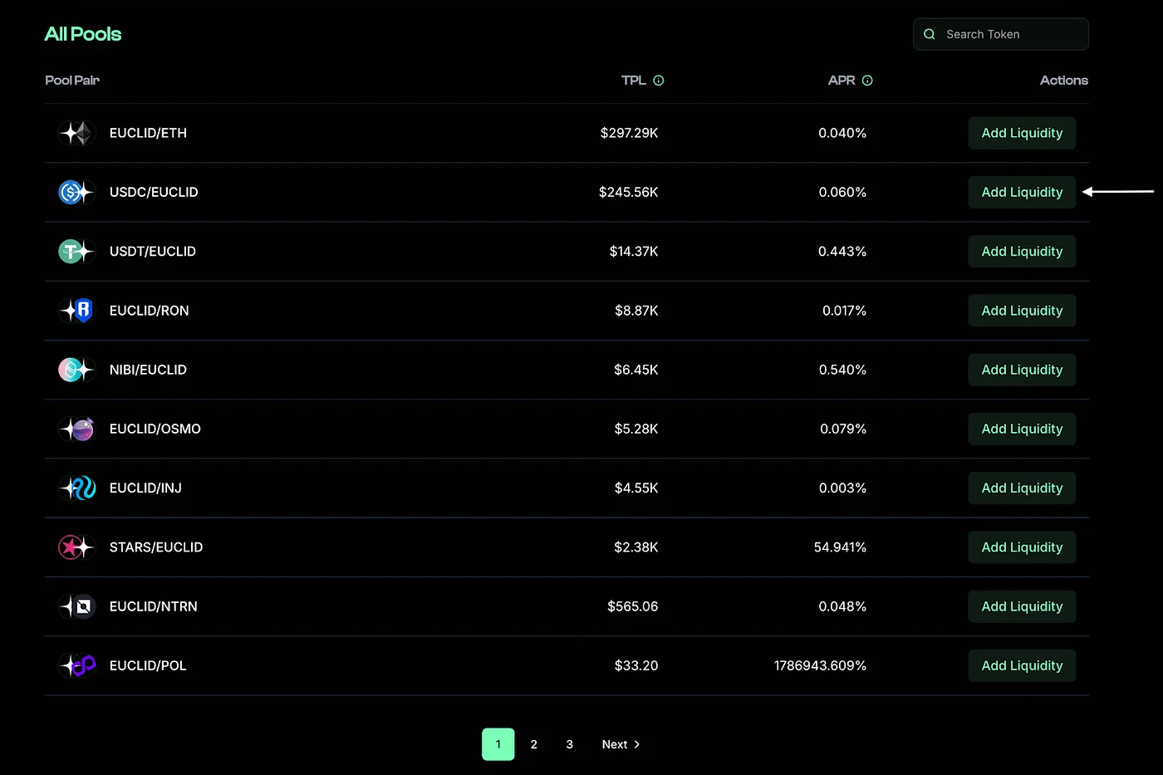Select the EUCLID/POL pair name
1163x775 pixels.
[x=148, y=665]
